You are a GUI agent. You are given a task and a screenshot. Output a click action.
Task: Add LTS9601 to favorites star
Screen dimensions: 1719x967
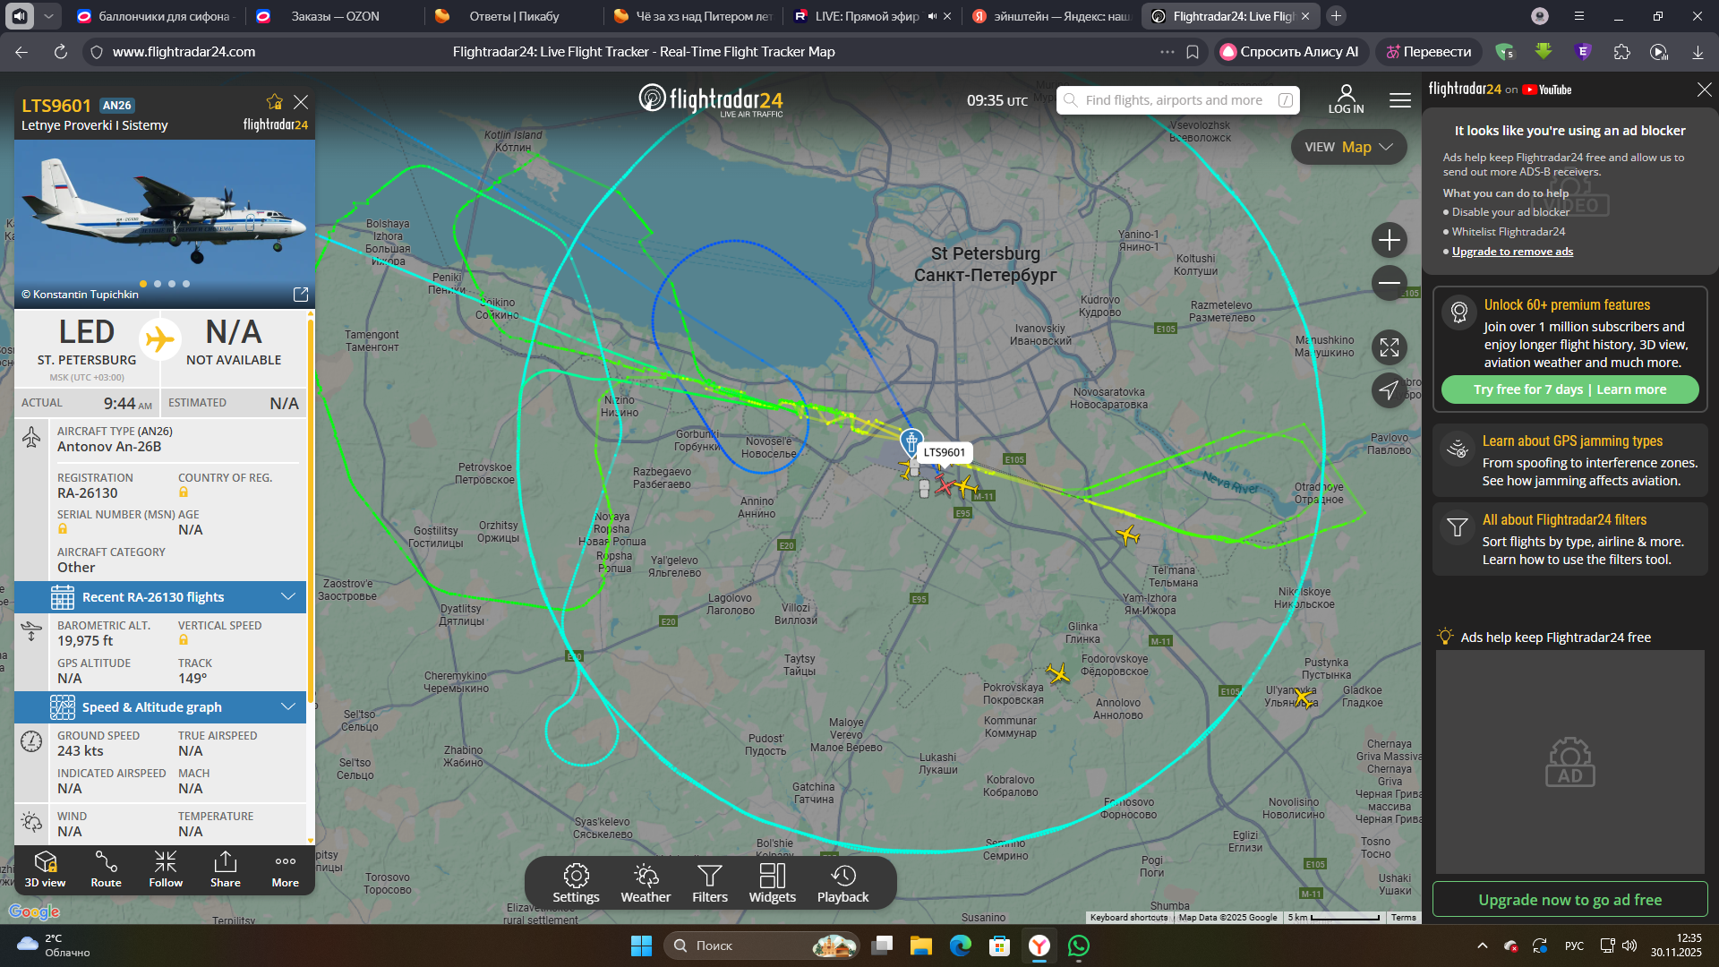274,102
